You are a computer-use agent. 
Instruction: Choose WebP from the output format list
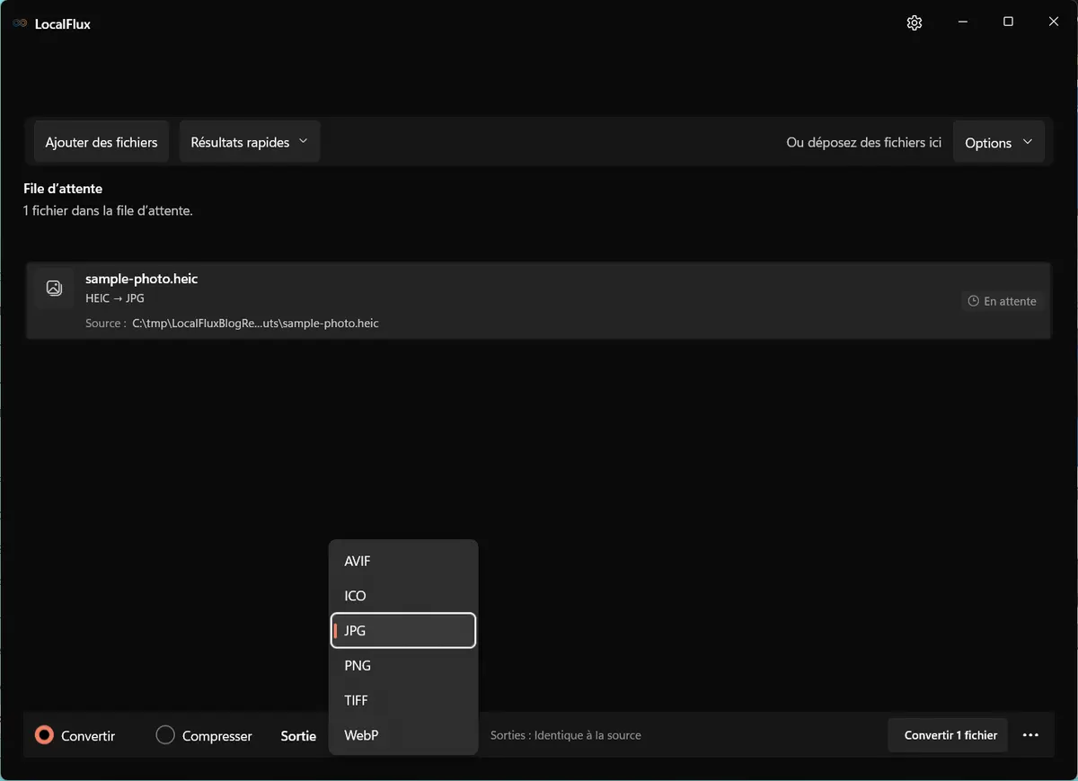pos(403,735)
